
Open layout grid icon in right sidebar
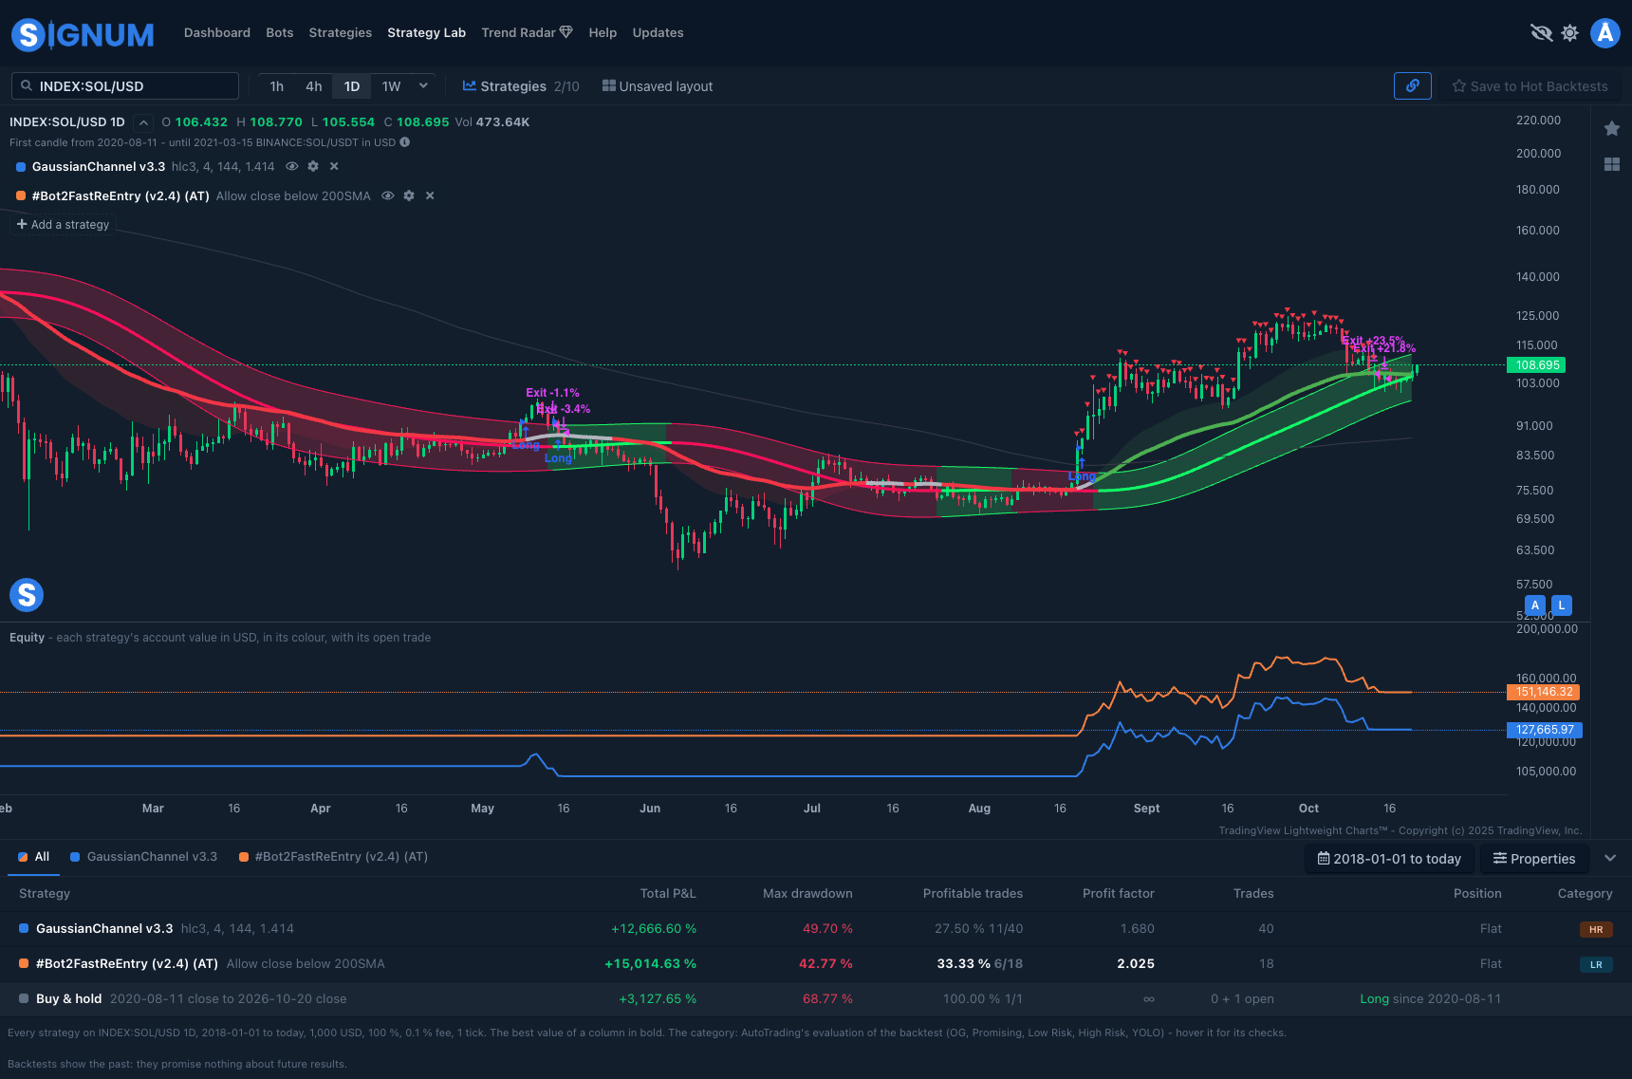tap(1612, 164)
